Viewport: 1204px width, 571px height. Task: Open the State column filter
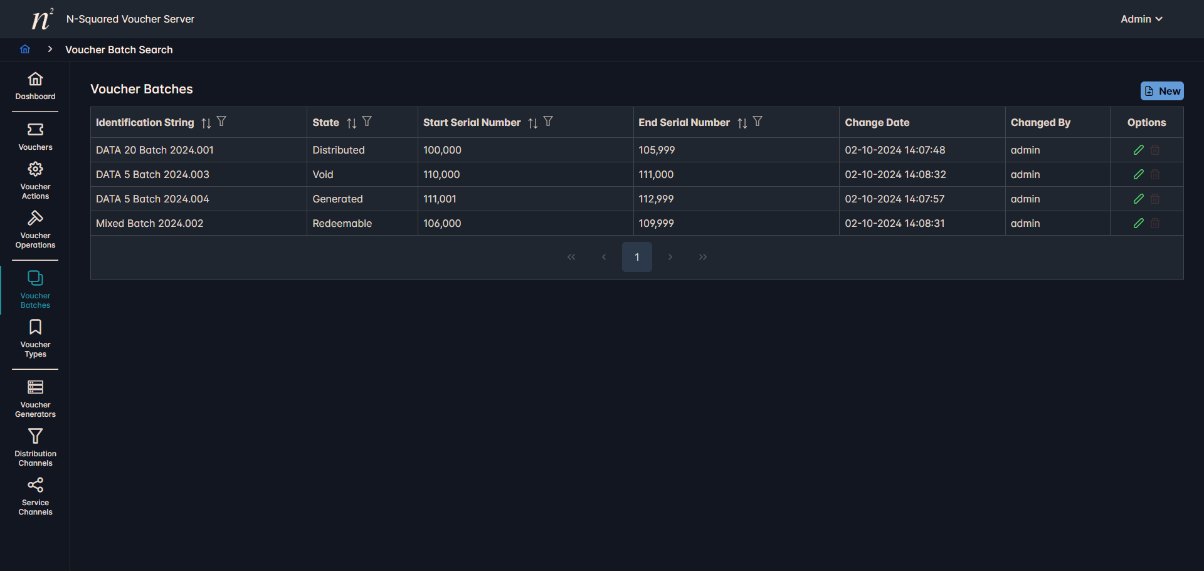click(x=367, y=122)
